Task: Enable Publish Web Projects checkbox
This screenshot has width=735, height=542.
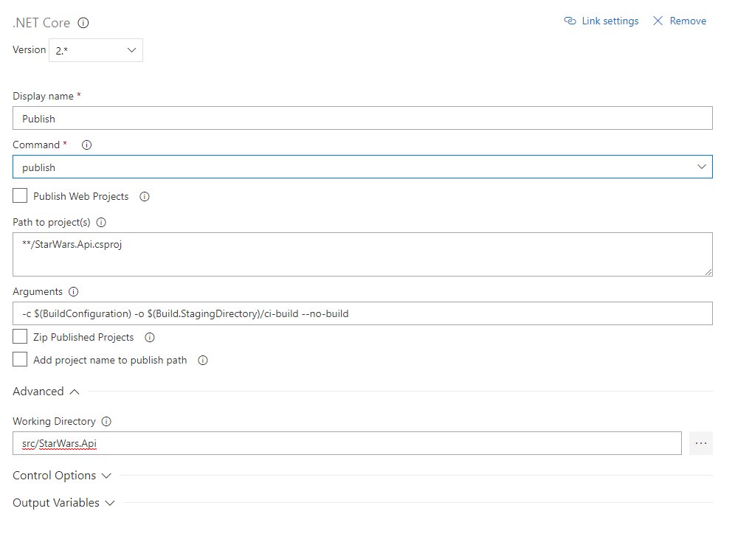Action: (x=20, y=196)
